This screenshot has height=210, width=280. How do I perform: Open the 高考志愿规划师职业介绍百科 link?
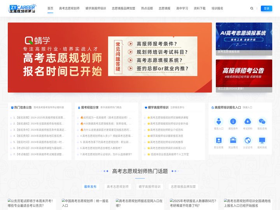165,130
